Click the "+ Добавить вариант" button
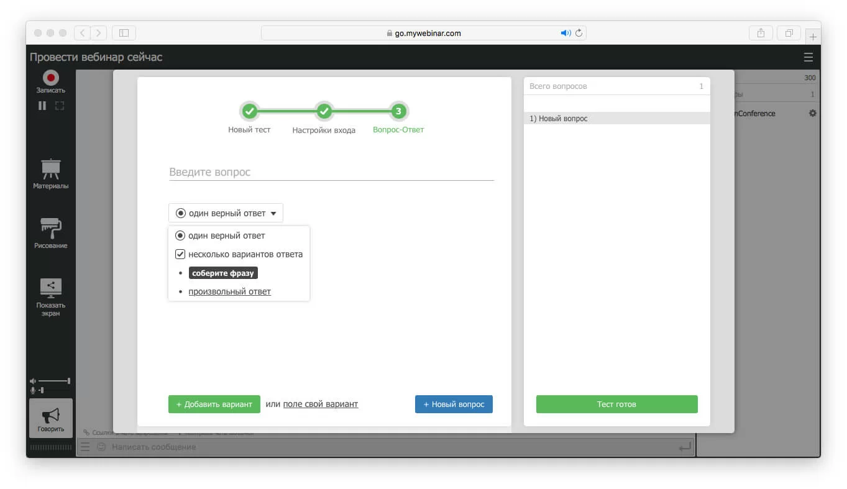The height and width of the screenshot is (489, 847). pyautogui.click(x=214, y=404)
